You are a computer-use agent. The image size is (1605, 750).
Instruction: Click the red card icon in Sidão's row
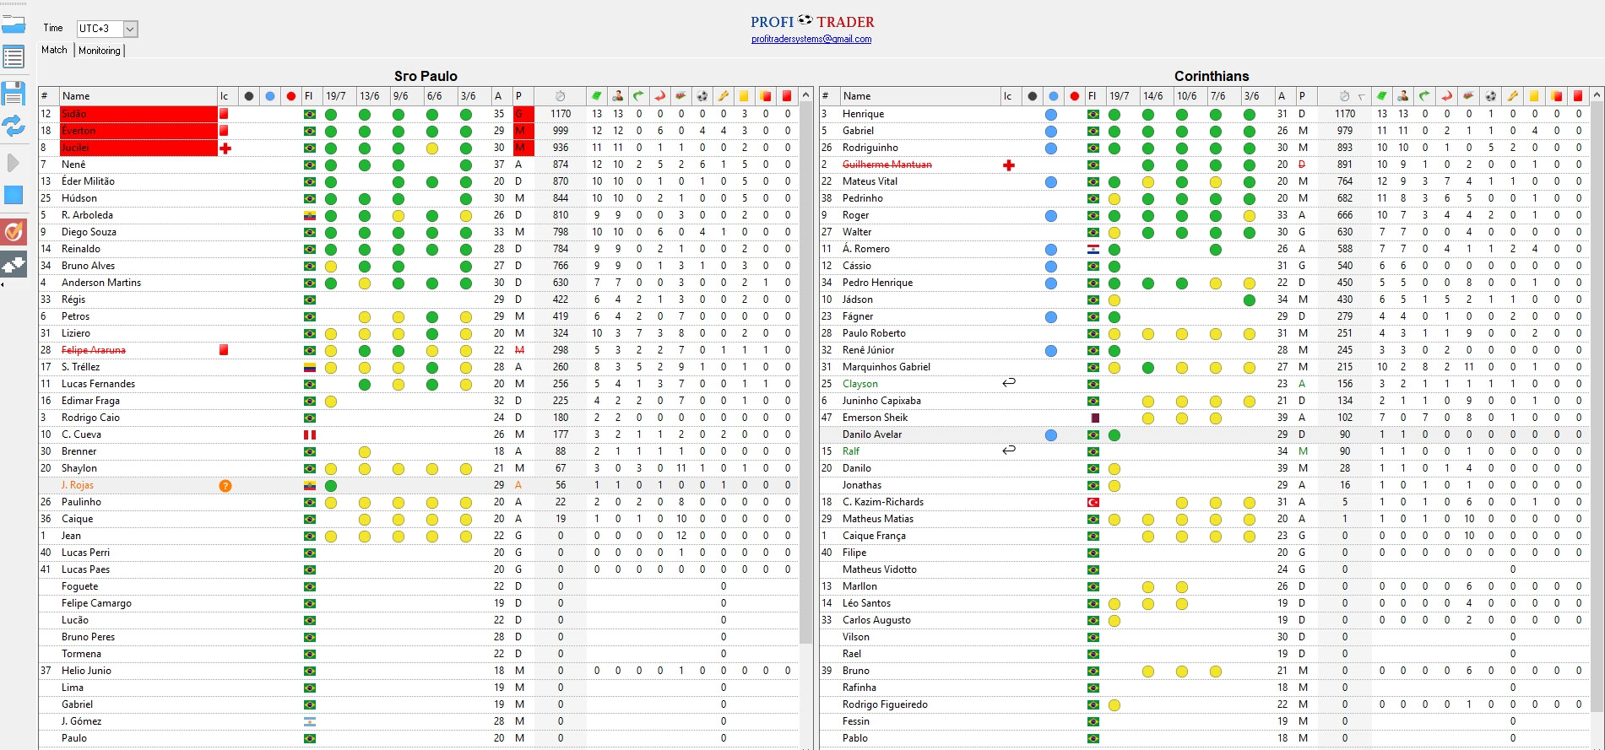(224, 114)
